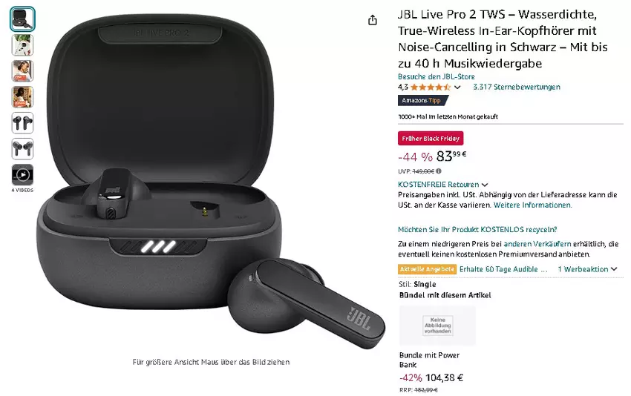The height and width of the screenshot is (396, 631).
Task: Select fourth lifestyle thumbnail image
Action: (x=22, y=97)
